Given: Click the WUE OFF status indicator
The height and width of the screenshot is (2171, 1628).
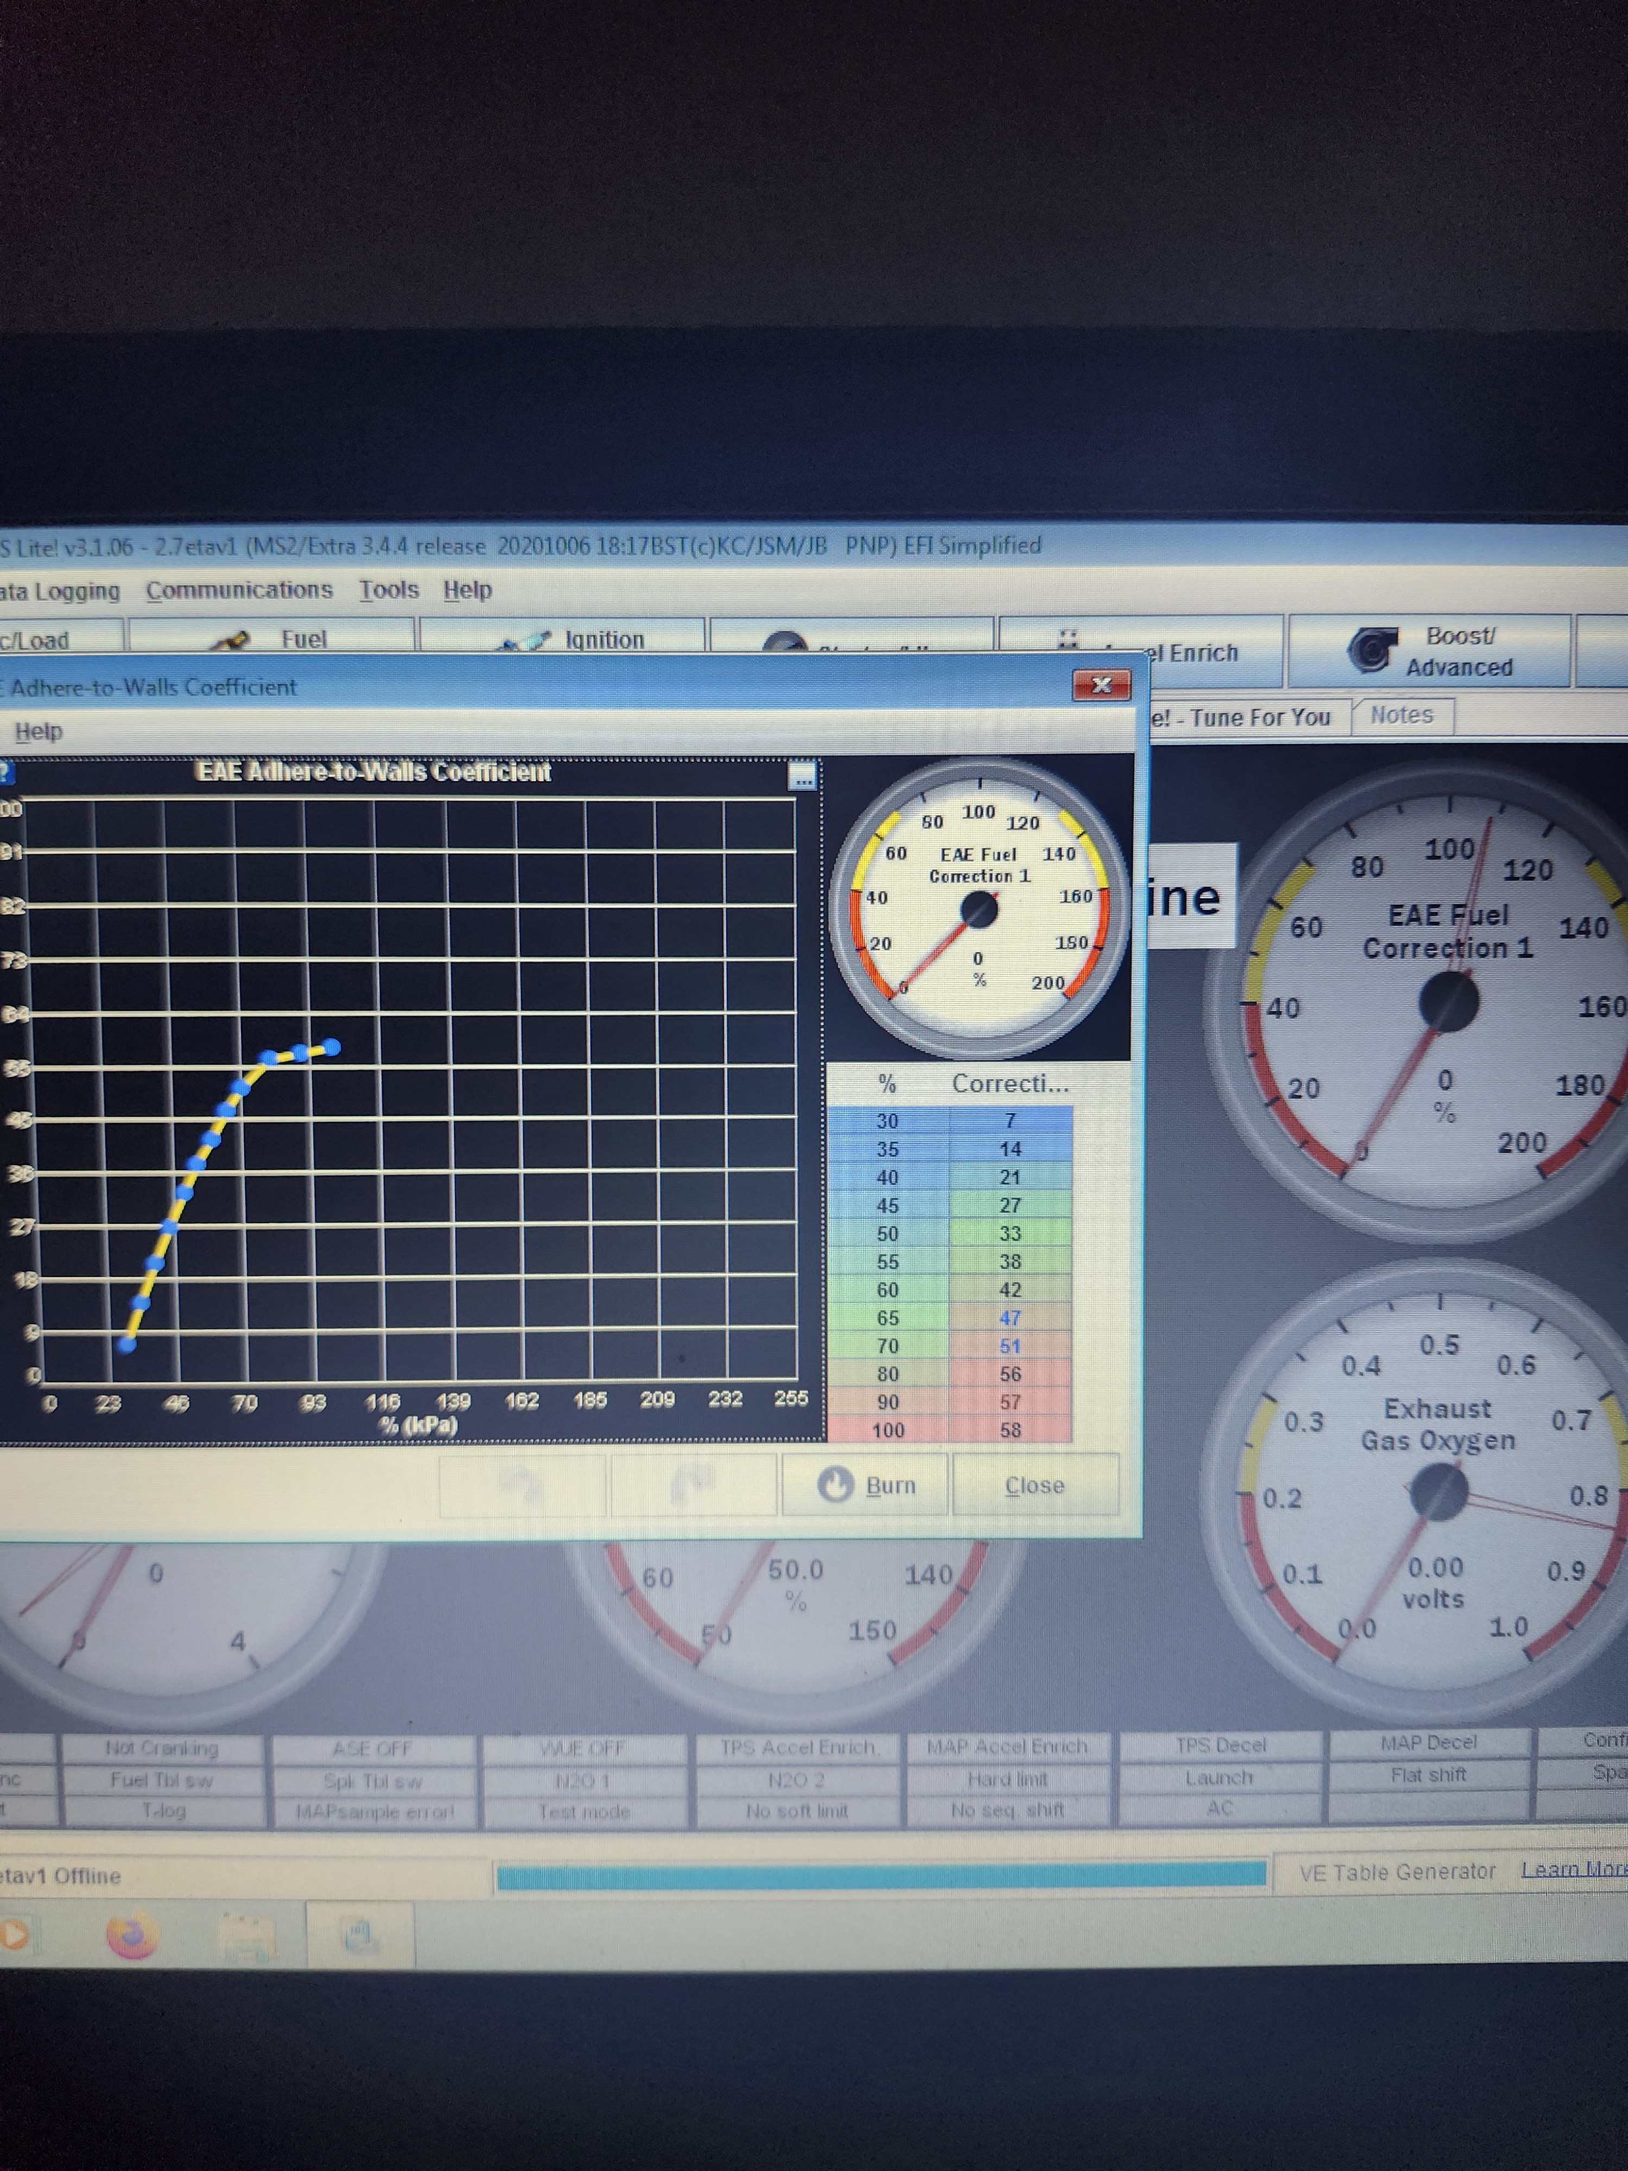Looking at the screenshot, I should coord(584,1748).
